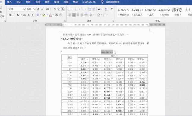Image resolution: width=192 pixels, height=116 pixels.
Task: Apply paragraph shading paint bucket
Action: (98, 15)
